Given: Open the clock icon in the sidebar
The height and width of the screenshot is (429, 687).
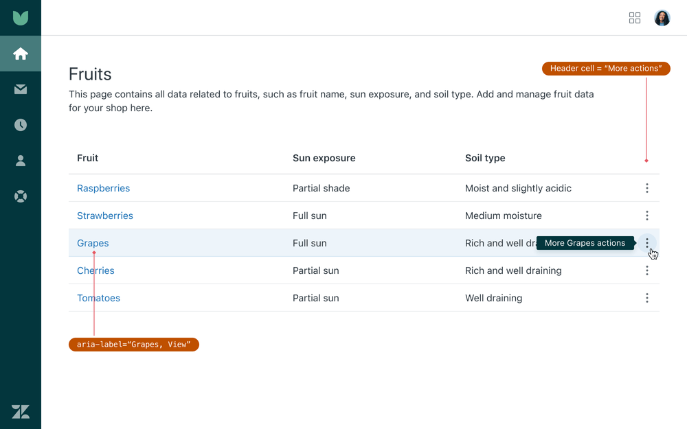Looking at the screenshot, I should pos(21,125).
